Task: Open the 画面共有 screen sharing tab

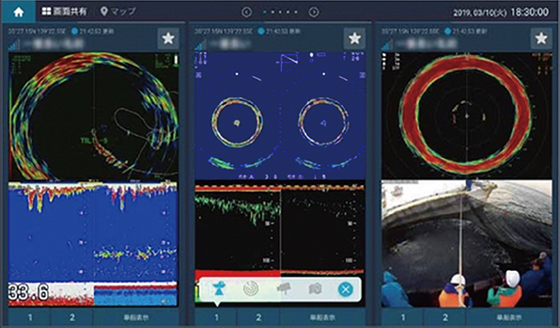Action: coord(64,12)
